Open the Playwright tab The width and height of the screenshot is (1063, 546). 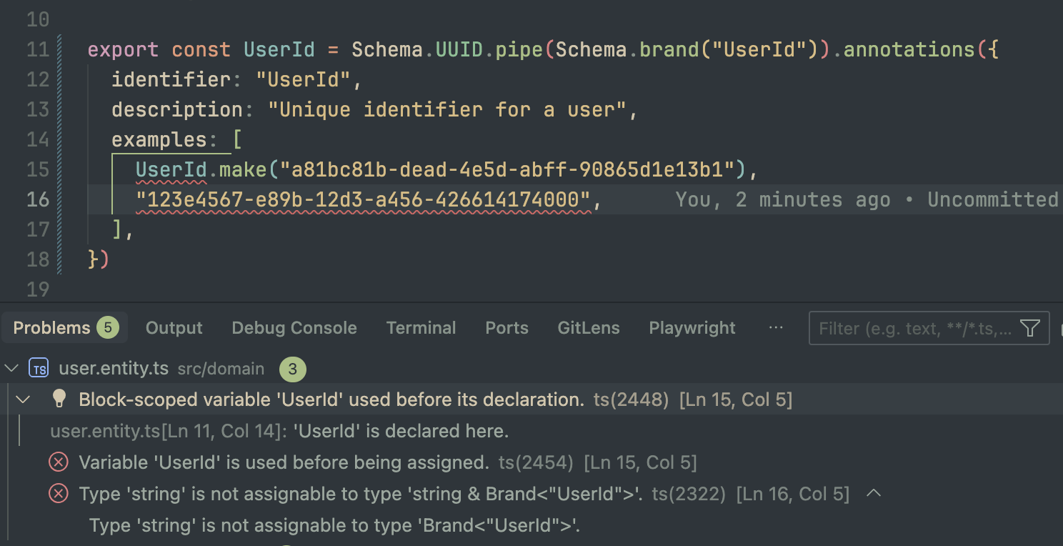pos(692,328)
